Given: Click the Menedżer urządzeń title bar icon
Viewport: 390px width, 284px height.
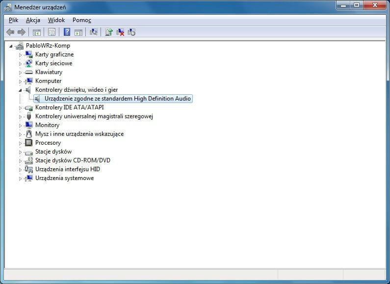Looking at the screenshot, I should point(8,7).
